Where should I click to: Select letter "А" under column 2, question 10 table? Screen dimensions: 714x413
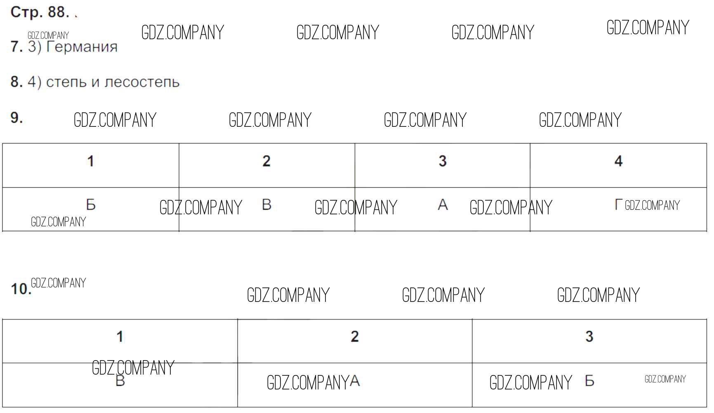point(355,381)
